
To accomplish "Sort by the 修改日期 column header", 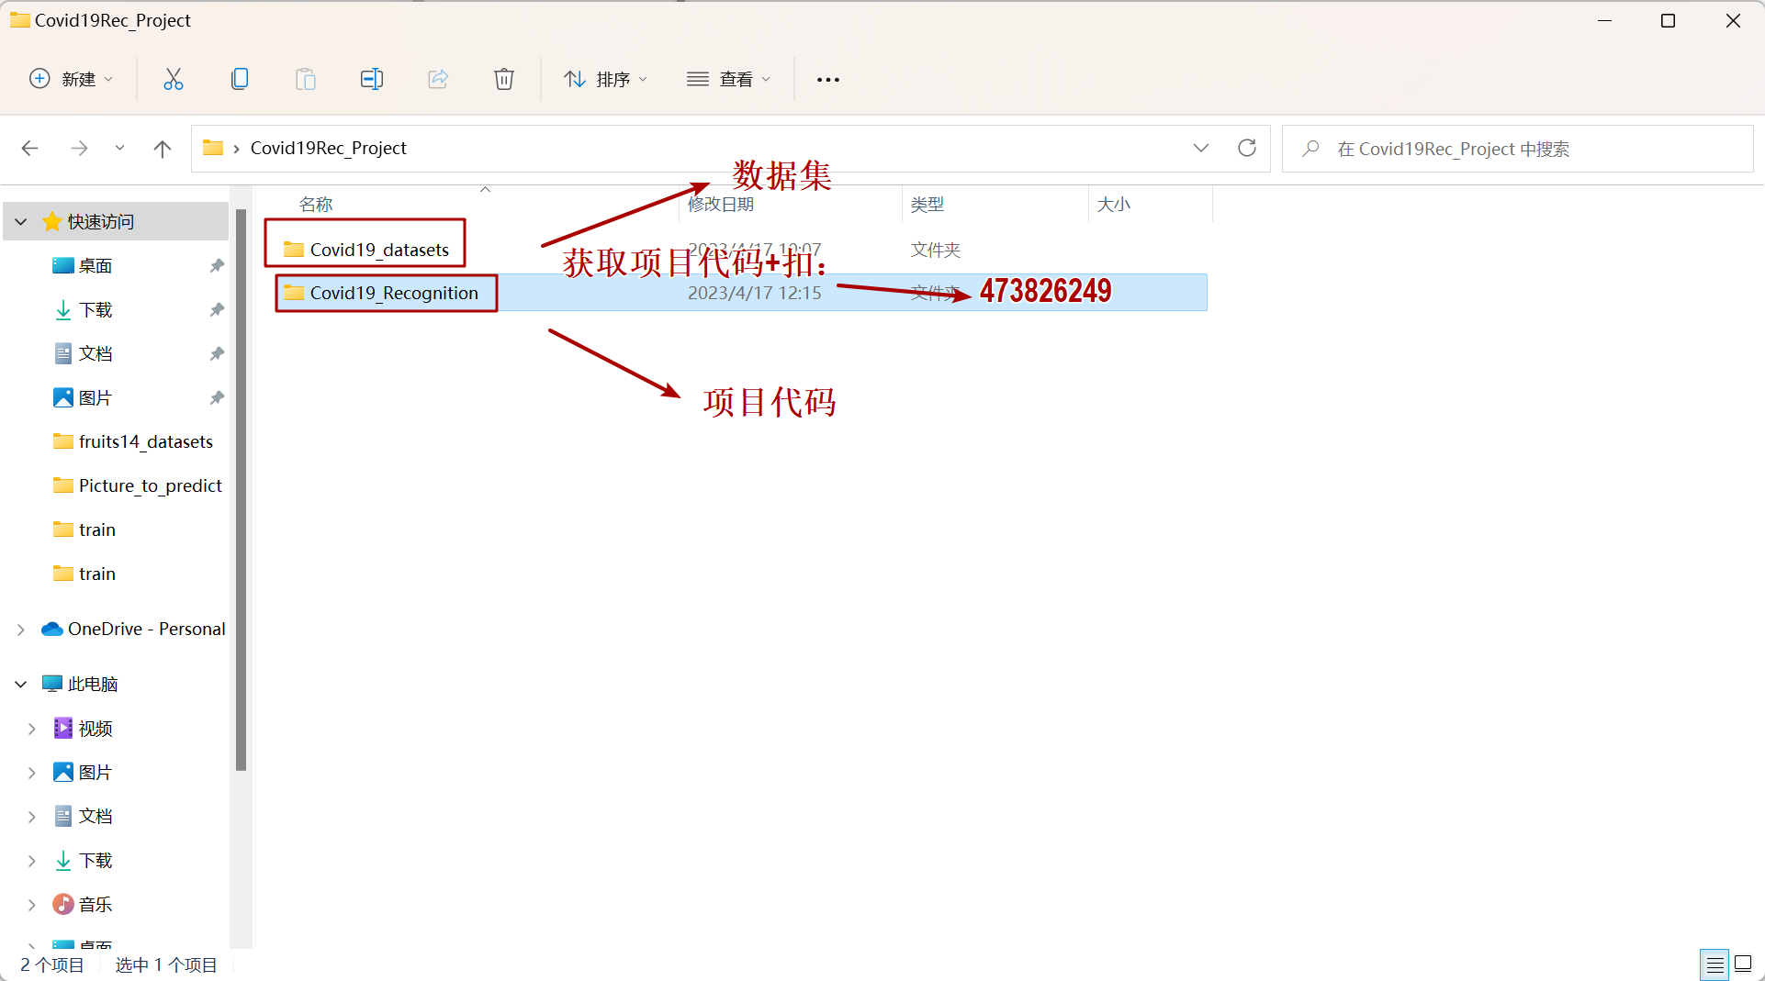I will pyautogui.click(x=721, y=204).
